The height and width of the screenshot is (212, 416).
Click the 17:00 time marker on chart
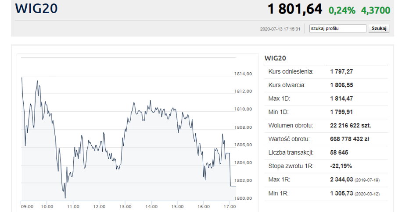click(x=230, y=206)
